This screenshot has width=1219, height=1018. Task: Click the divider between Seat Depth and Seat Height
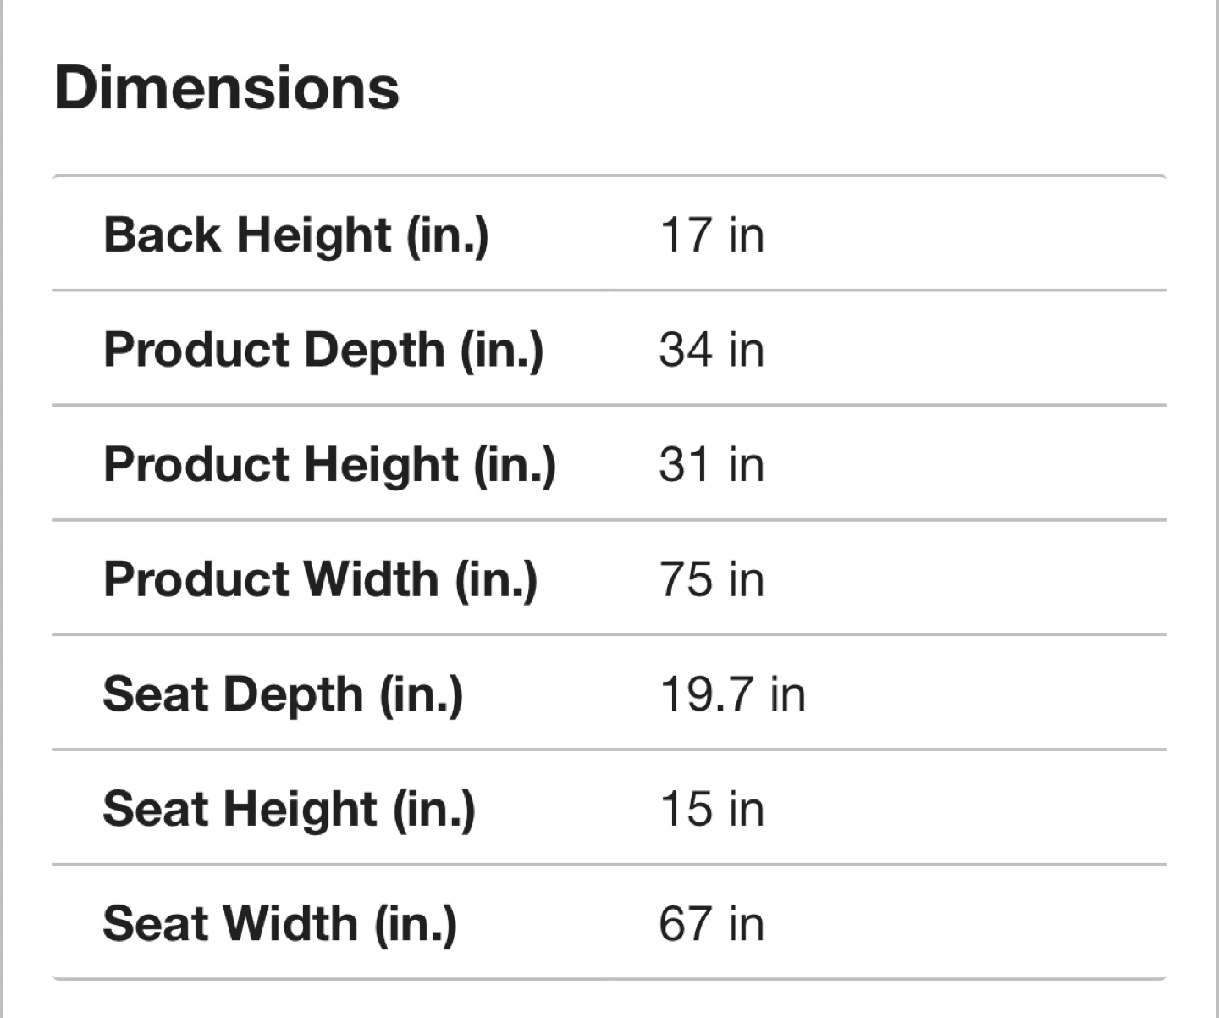pos(609,750)
